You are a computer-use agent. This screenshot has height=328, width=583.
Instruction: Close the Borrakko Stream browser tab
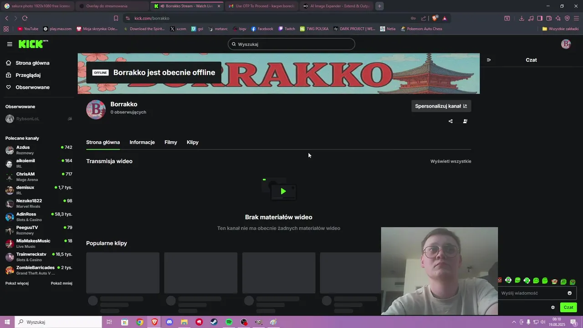[x=219, y=6]
